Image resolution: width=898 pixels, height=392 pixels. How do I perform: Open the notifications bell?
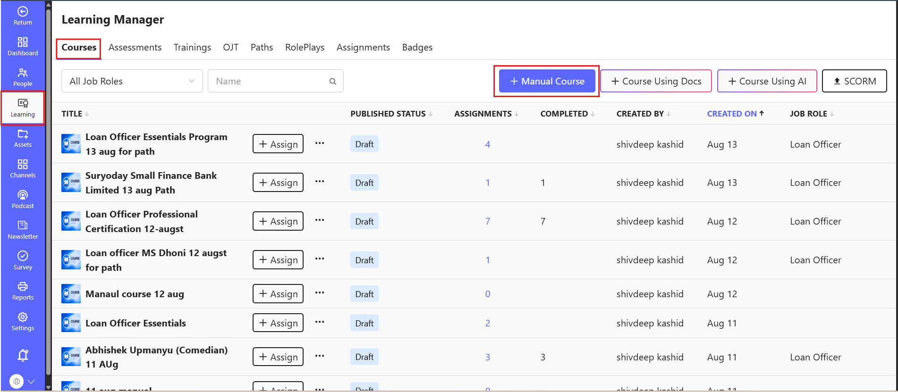[23, 355]
